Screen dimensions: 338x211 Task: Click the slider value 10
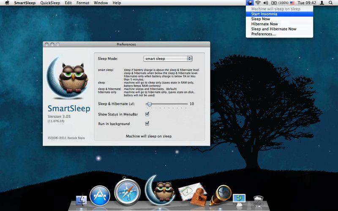click(192, 104)
